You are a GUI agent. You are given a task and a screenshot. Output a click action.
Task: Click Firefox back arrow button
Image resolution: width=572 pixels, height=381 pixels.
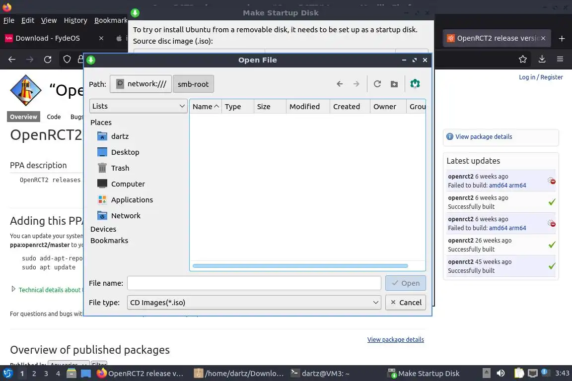coord(12,59)
